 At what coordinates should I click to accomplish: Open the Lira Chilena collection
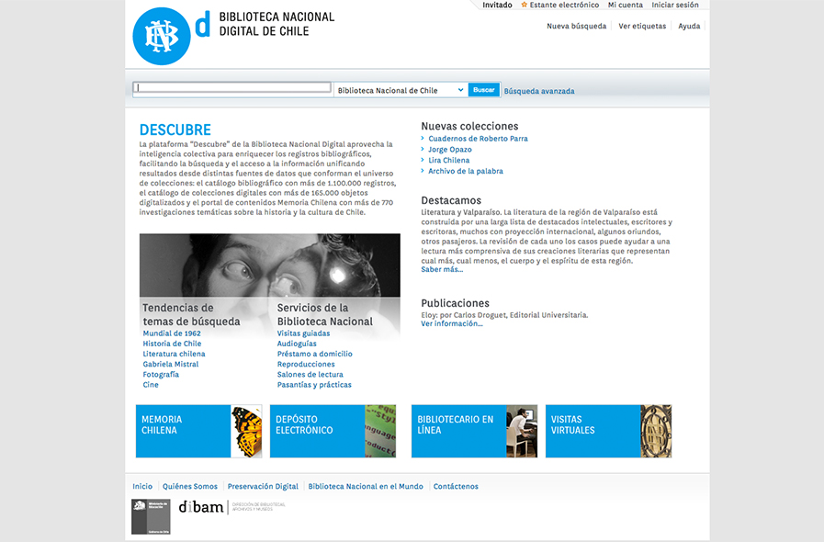point(449,161)
